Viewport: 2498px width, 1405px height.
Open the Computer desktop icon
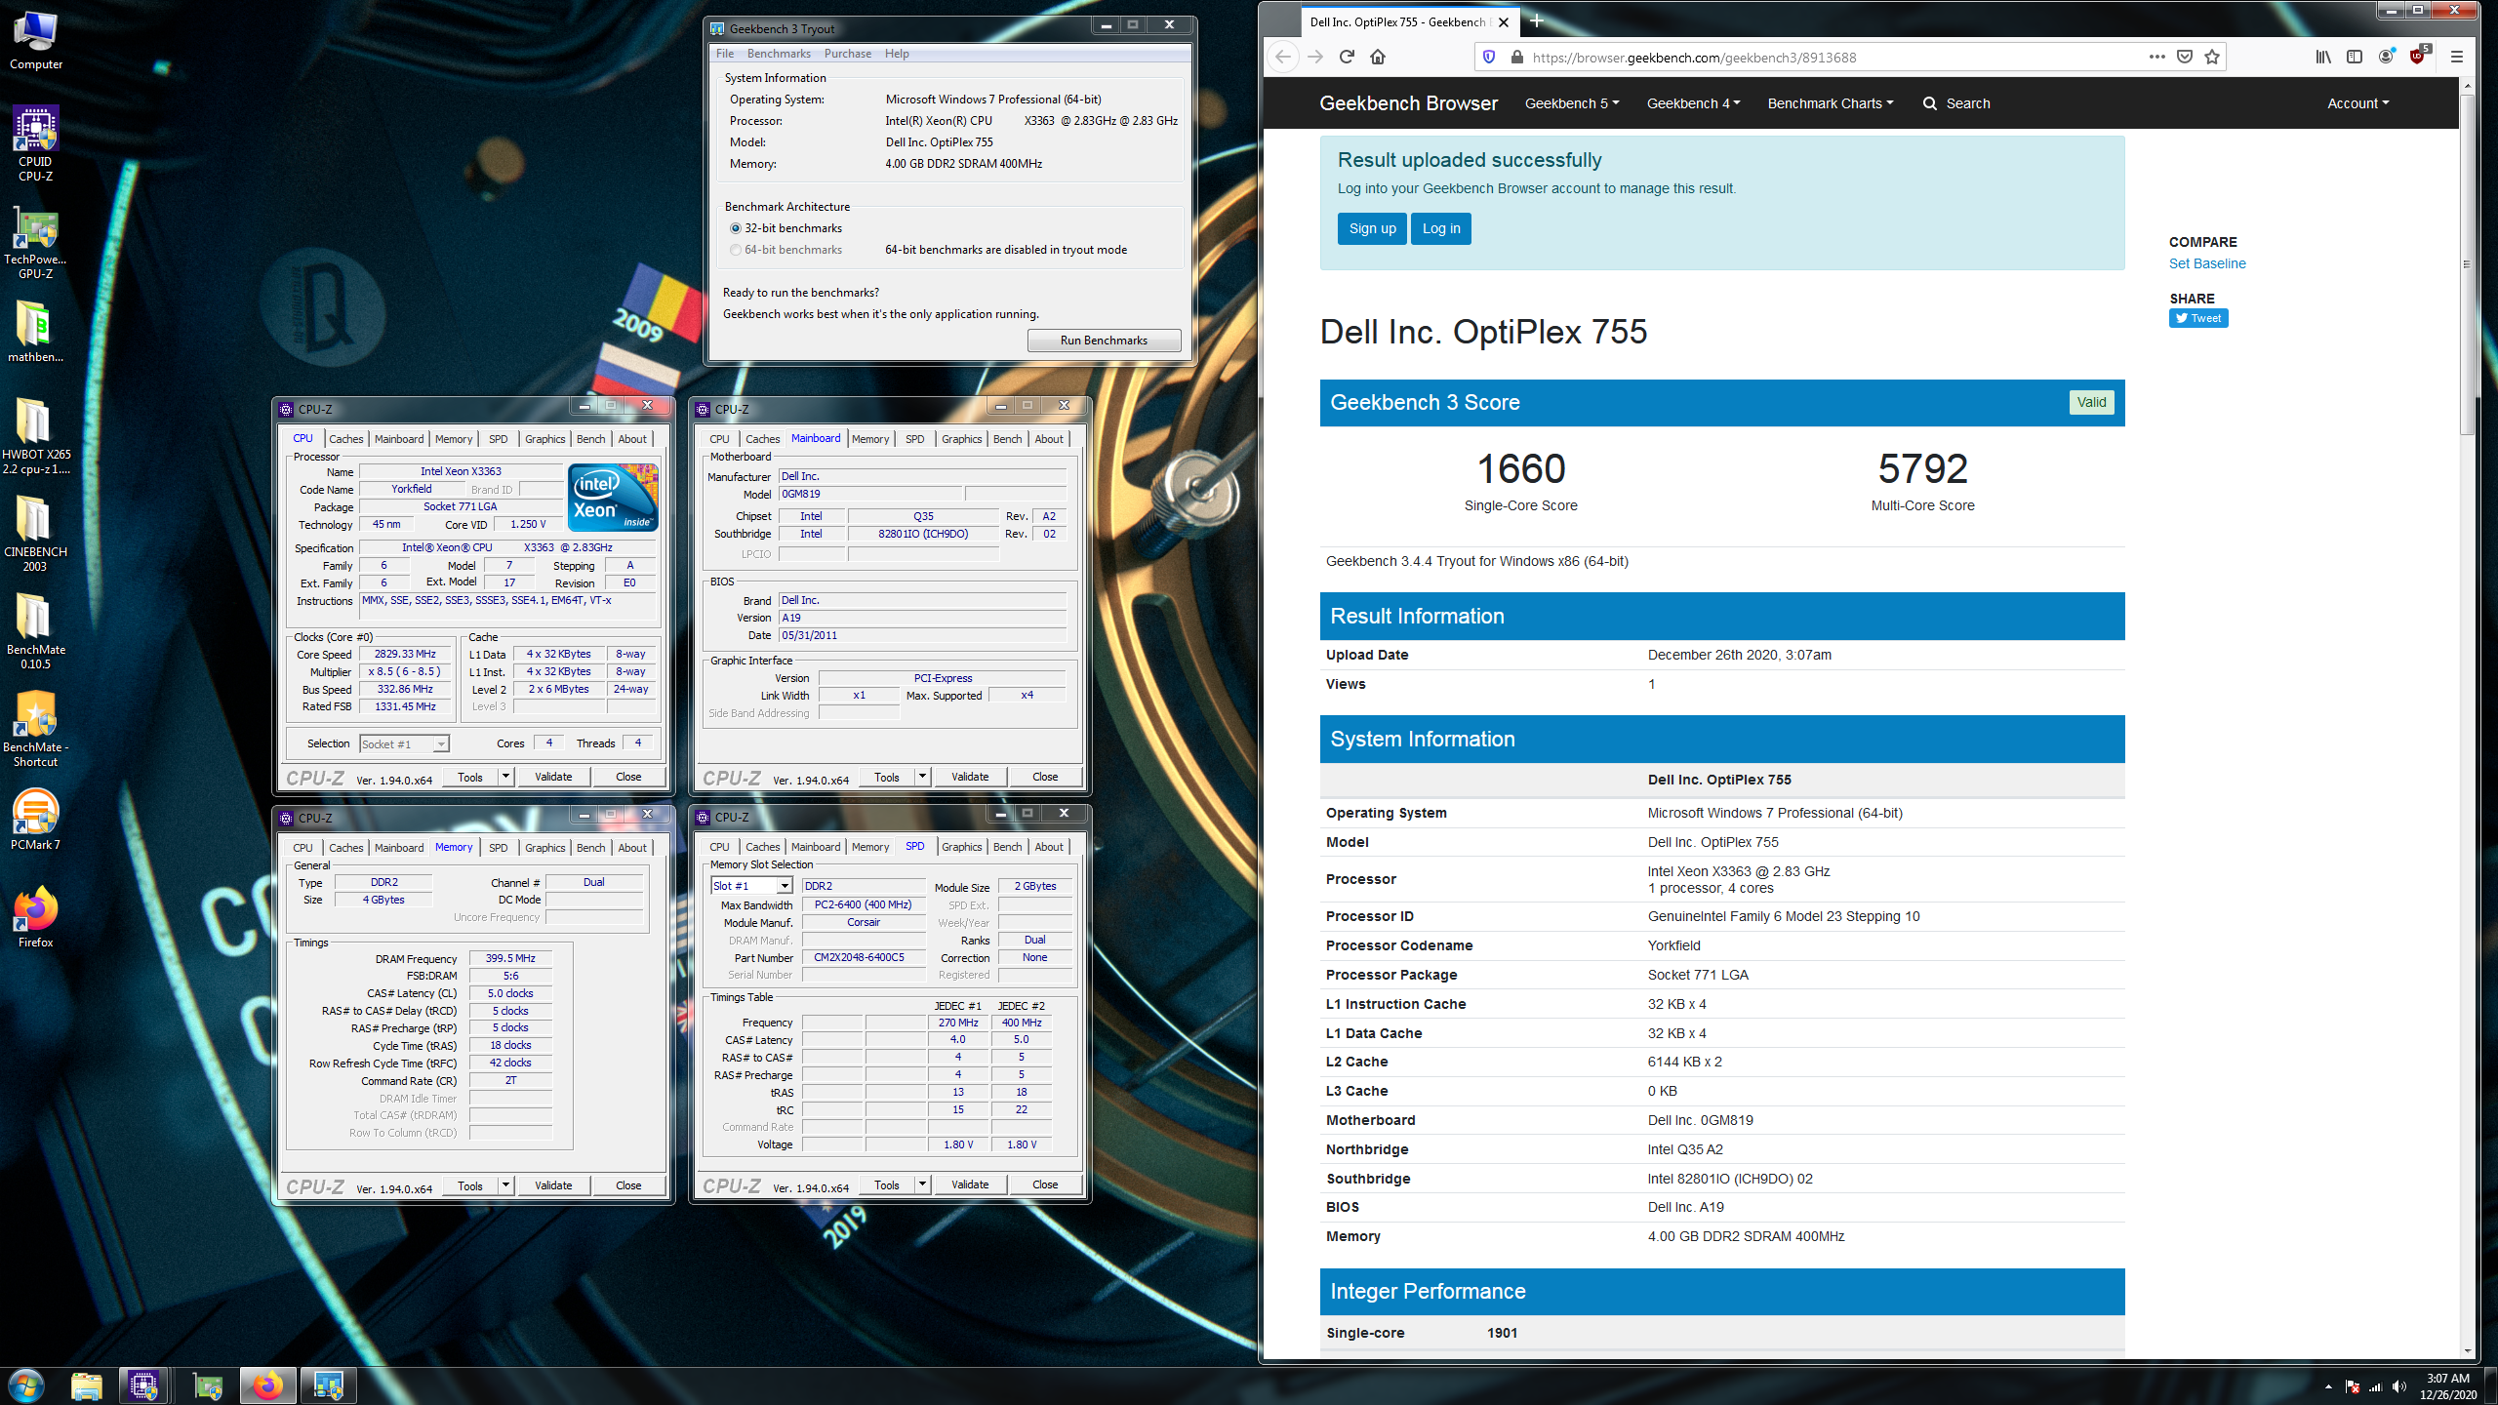click(x=36, y=41)
